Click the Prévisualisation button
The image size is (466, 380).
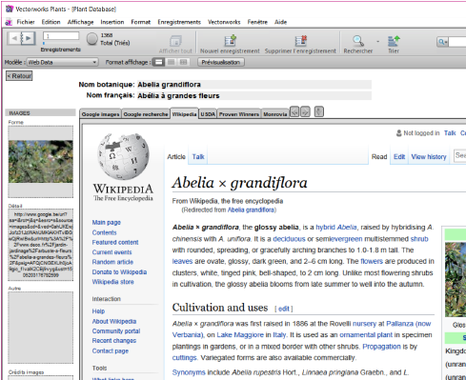(221, 62)
